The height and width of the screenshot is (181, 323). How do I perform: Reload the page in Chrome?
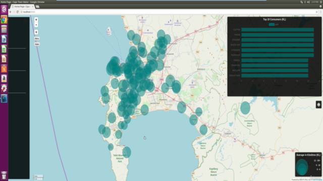(x=18, y=12)
